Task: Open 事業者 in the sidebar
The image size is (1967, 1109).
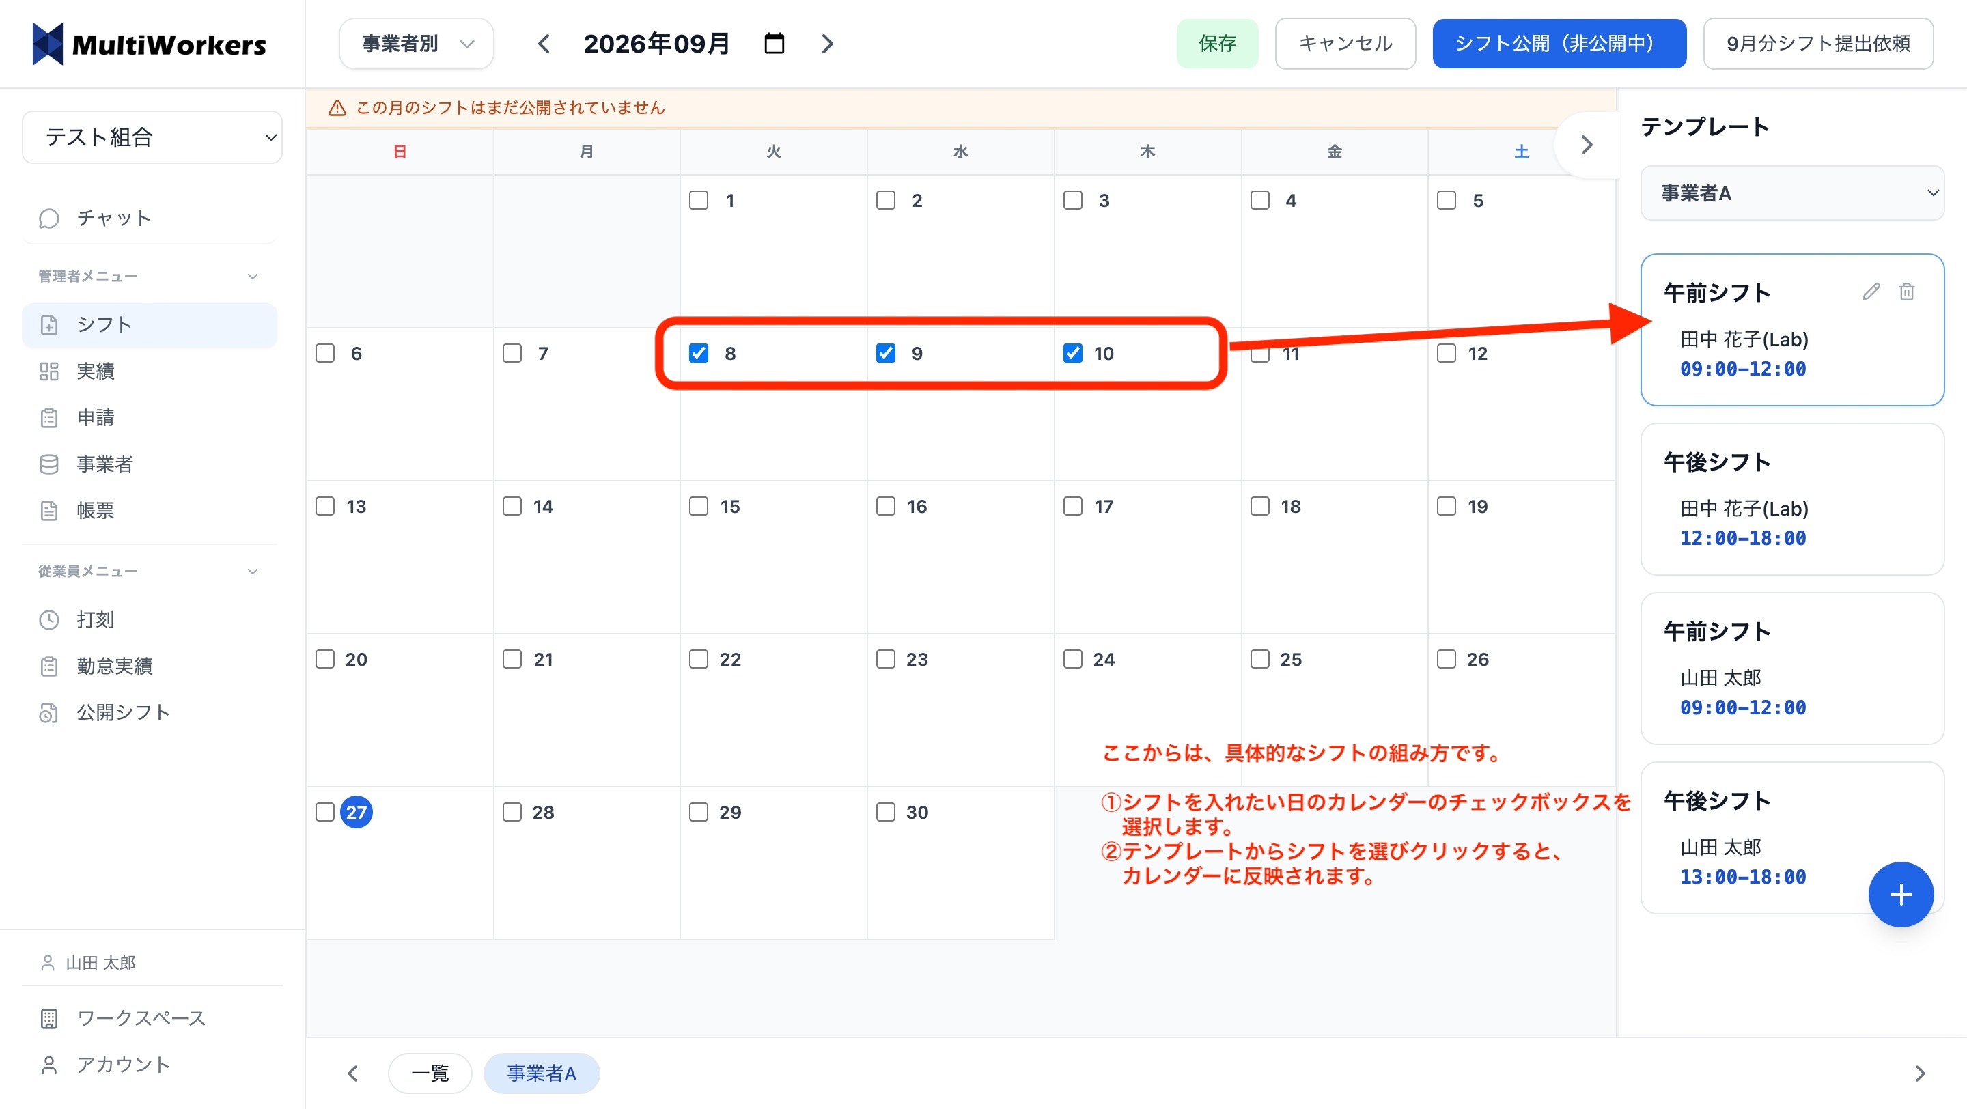Action: [x=150, y=464]
